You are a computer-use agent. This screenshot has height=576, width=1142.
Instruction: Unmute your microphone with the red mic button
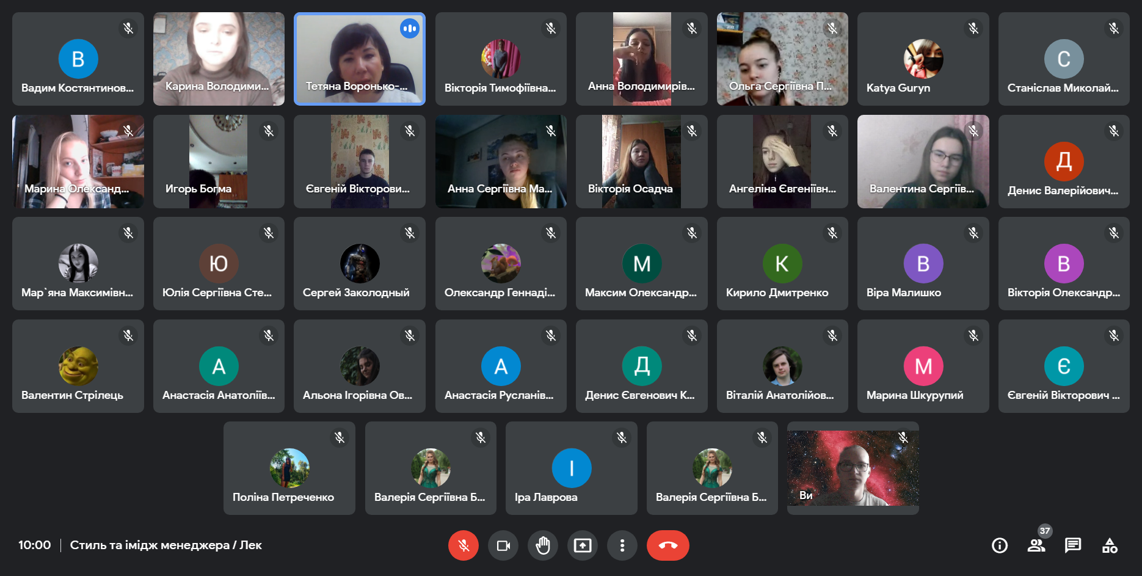point(464,545)
